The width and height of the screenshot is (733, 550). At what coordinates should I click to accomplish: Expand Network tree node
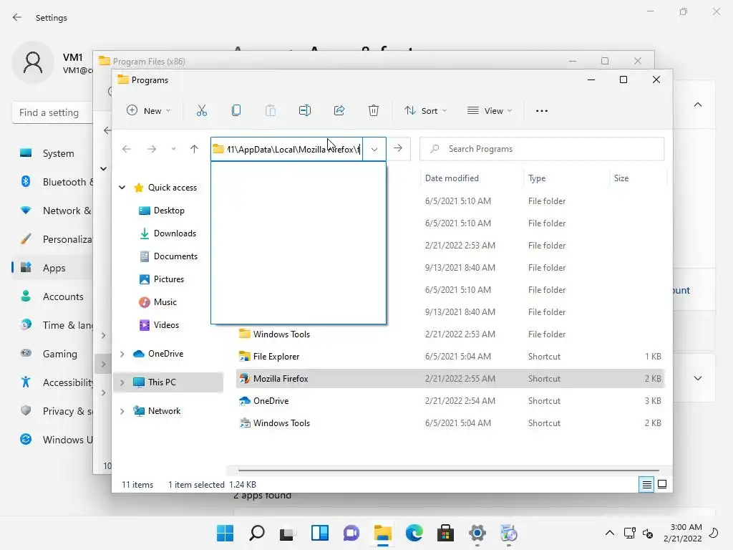(x=122, y=410)
